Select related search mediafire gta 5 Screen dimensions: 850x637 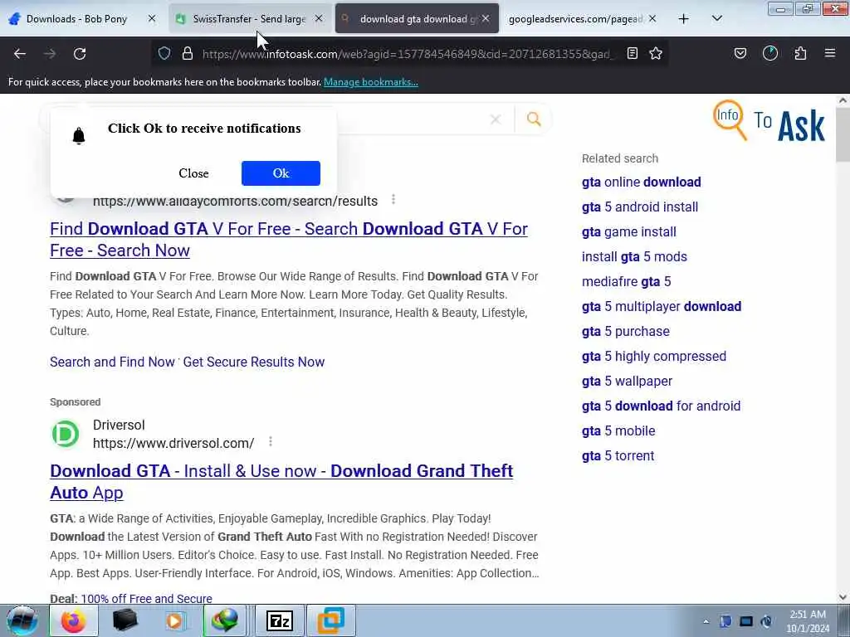[x=626, y=282]
